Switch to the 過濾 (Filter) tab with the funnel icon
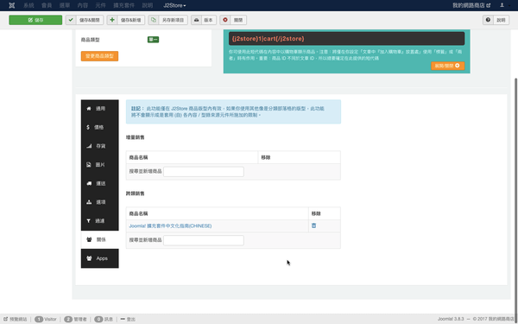 (100, 221)
